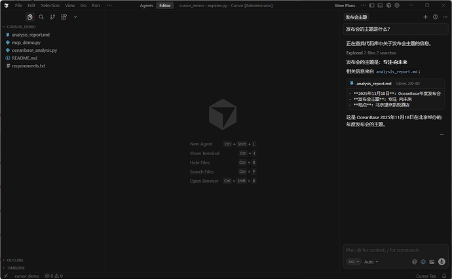Click the microphone voice input icon
Screen dimensions: 452x279
[x=442, y=261]
